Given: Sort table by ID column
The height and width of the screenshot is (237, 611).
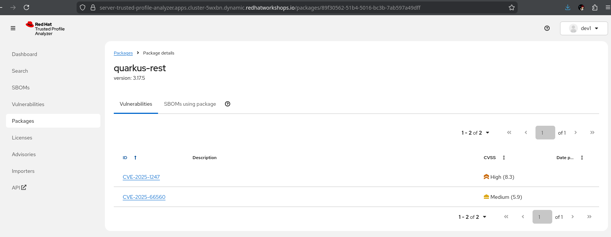Looking at the screenshot, I should coord(130,158).
